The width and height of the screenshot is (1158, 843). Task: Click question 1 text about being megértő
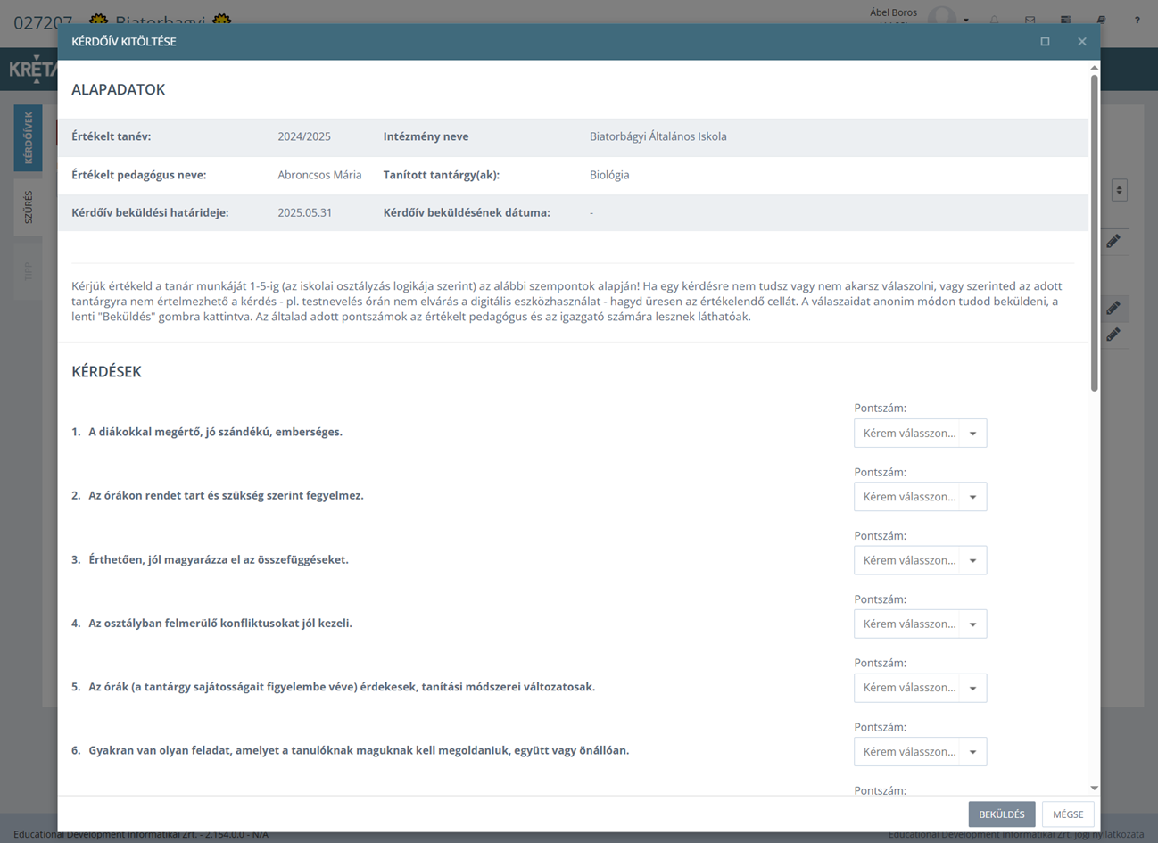[x=215, y=432]
